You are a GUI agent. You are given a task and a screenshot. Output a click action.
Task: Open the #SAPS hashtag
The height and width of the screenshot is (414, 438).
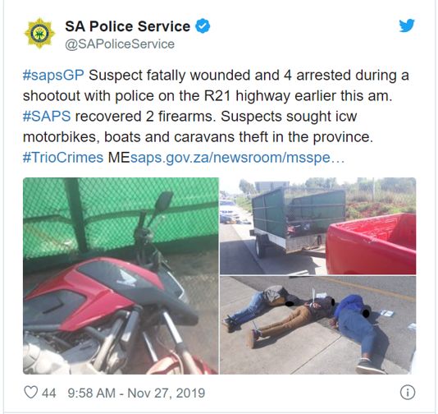pyautogui.click(x=47, y=116)
